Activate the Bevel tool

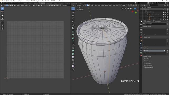coord(73,41)
